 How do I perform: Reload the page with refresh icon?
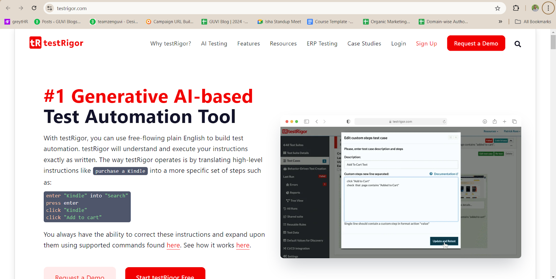point(34,8)
